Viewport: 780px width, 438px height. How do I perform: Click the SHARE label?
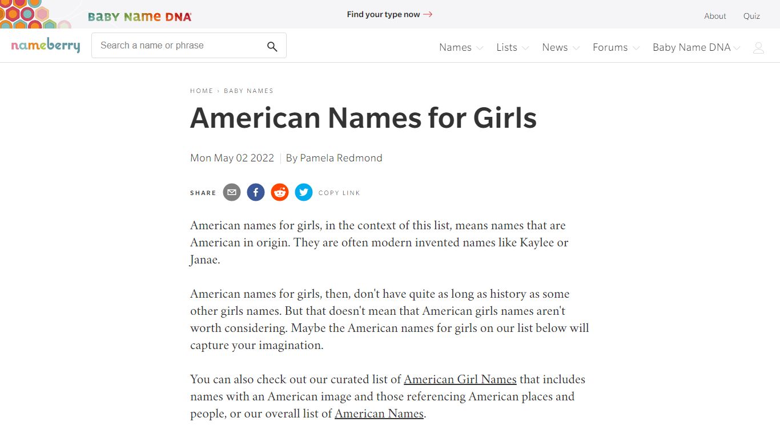(x=203, y=193)
